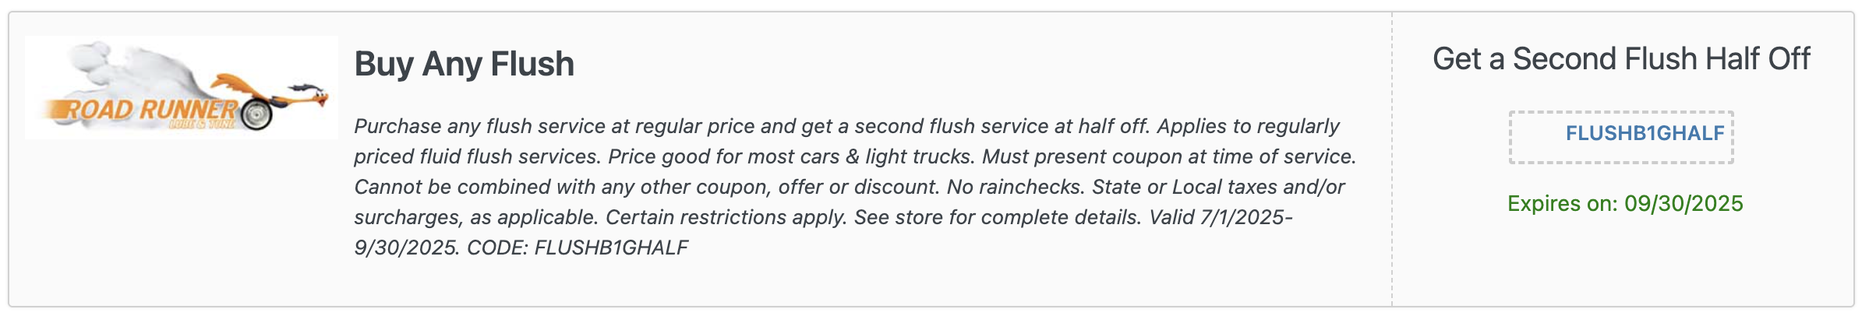Image resolution: width=1869 pixels, height=316 pixels.
Task: Click the Purchase any flush service opening sentence
Action: tap(752, 126)
